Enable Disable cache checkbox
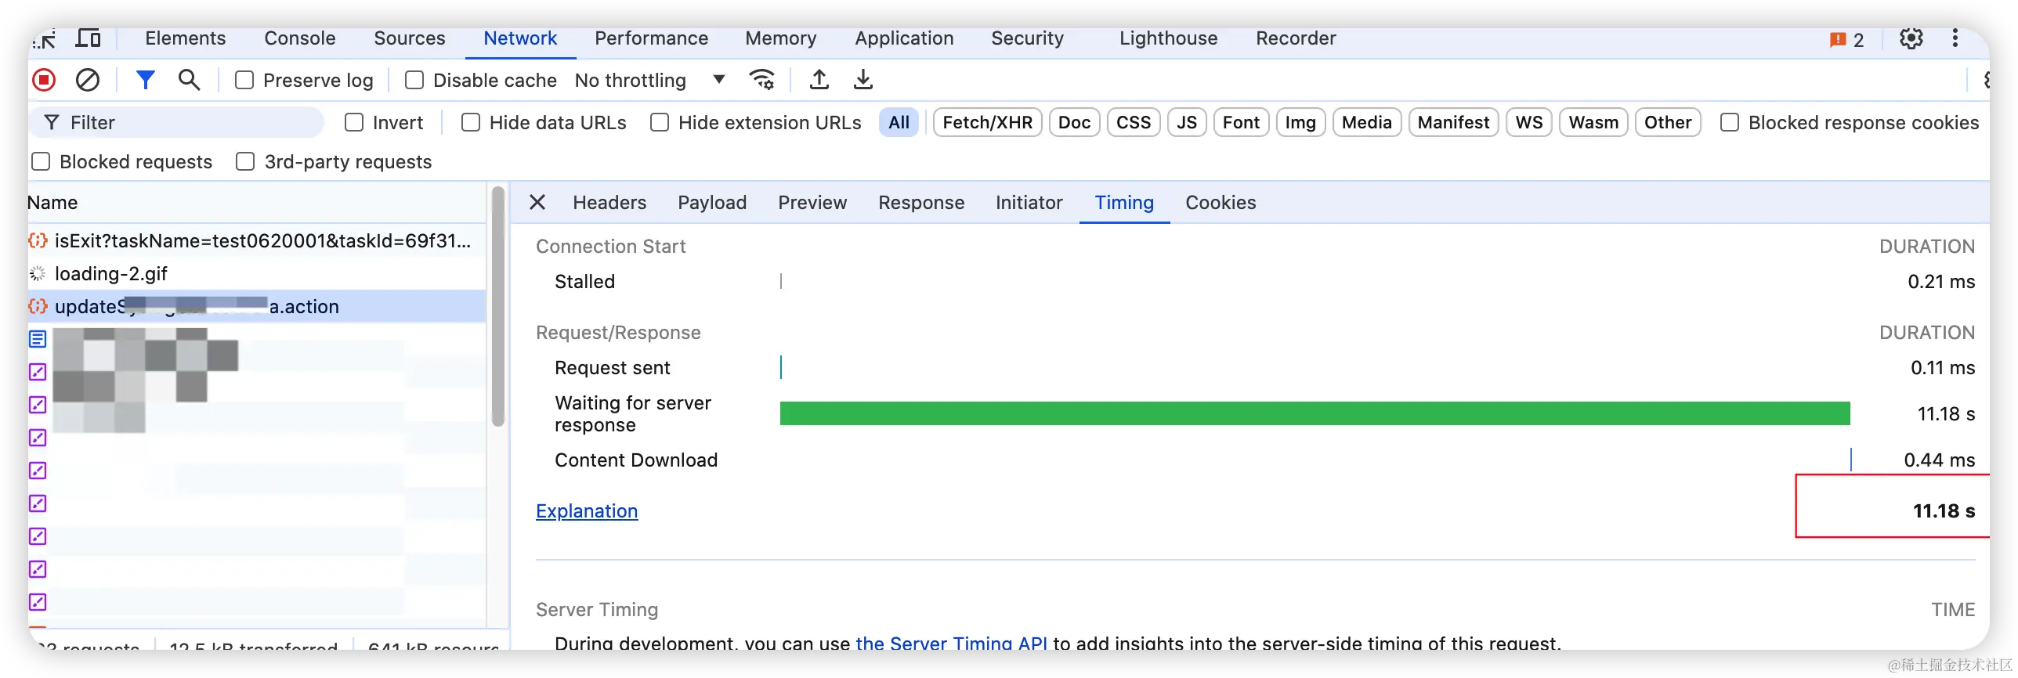2018x678 pixels. (x=414, y=81)
